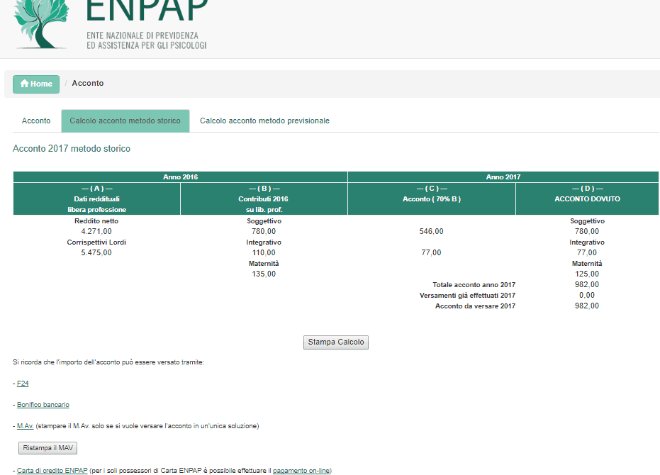Open the Carta di credito ENPAP link

[x=52, y=470]
